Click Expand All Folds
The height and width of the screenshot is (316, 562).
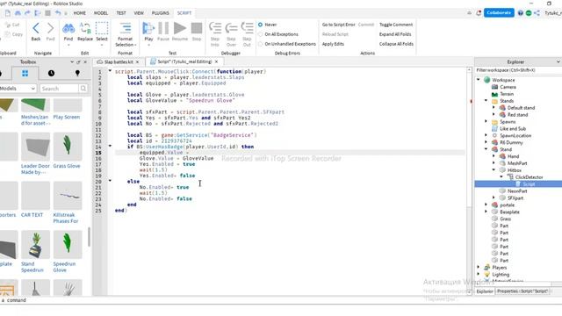coord(395,34)
